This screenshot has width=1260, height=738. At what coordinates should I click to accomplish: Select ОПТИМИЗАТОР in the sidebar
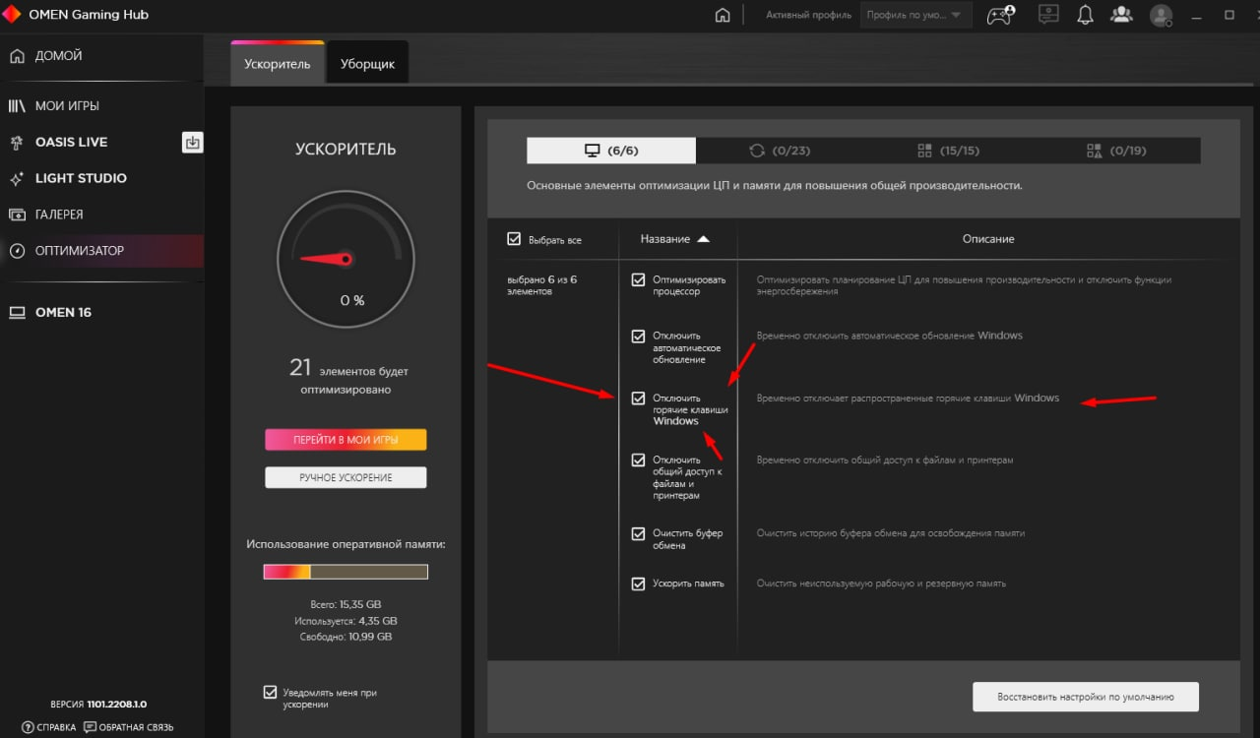pyautogui.click(x=101, y=251)
